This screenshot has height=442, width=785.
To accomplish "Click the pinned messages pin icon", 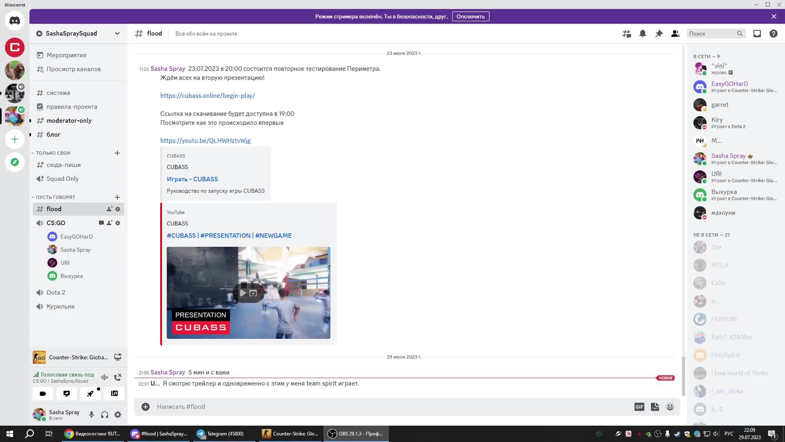I will click(659, 34).
